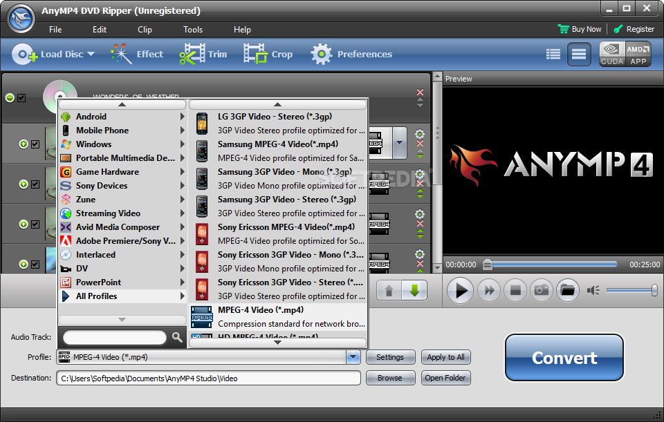The width and height of the screenshot is (664, 422).
Task: Collapse the disc with green minus
Action: pos(10,97)
